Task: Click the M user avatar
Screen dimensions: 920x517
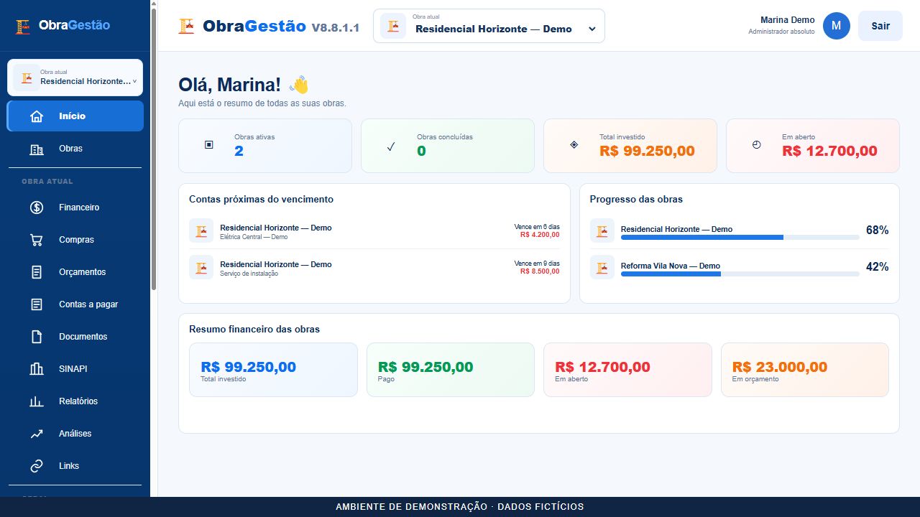Action: click(x=837, y=26)
